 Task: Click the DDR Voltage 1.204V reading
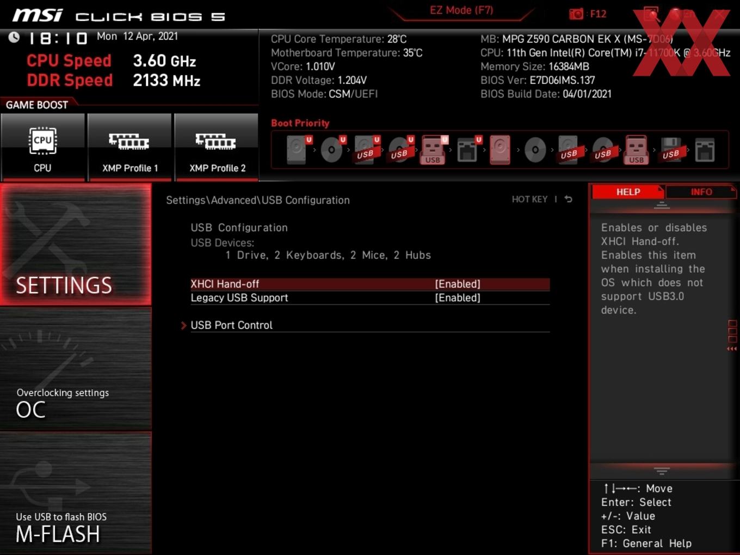tap(319, 80)
